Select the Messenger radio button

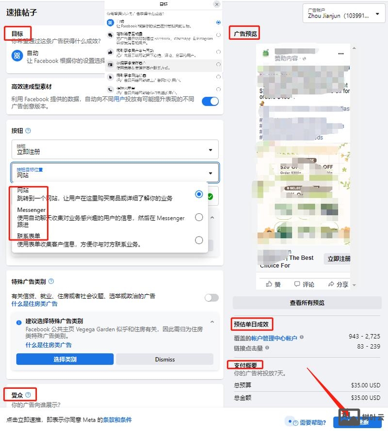click(x=199, y=218)
